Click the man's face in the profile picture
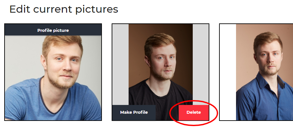293x130 pixels. [64, 65]
